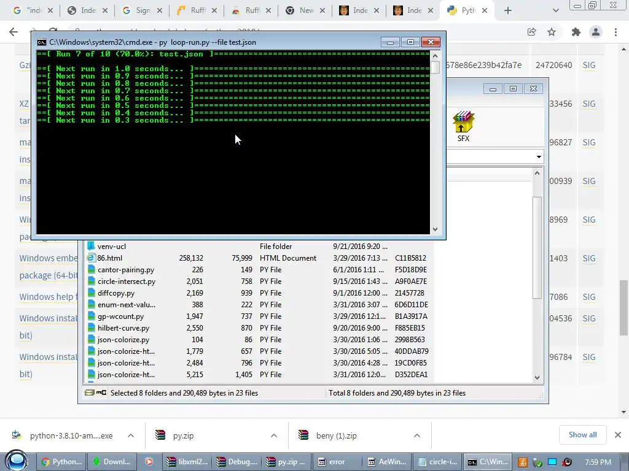Switch to the Python Chrome taskbar button

coord(62,462)
